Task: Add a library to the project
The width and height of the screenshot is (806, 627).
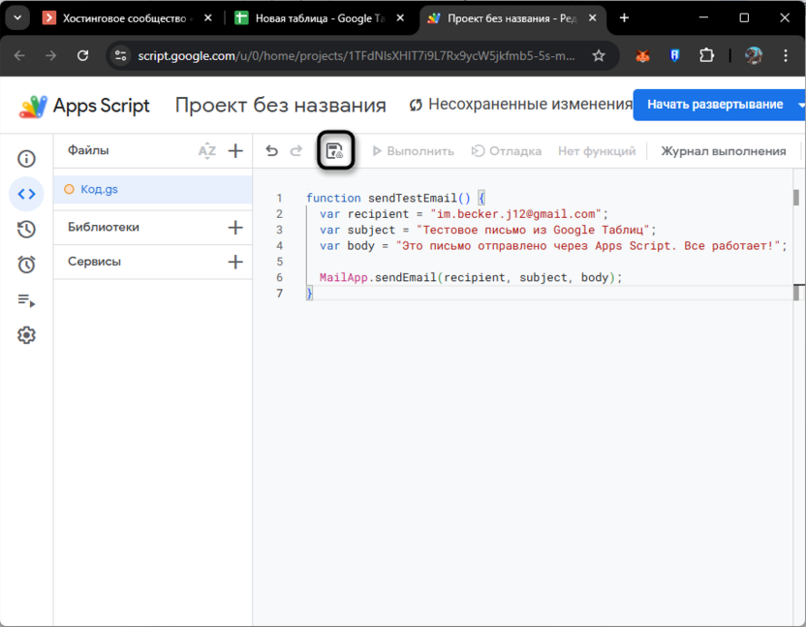Action: (x=235, y=227)
